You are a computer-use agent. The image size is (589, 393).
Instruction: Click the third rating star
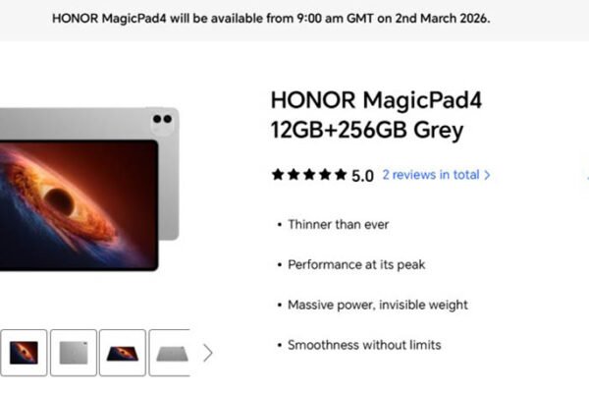[309, 175]
